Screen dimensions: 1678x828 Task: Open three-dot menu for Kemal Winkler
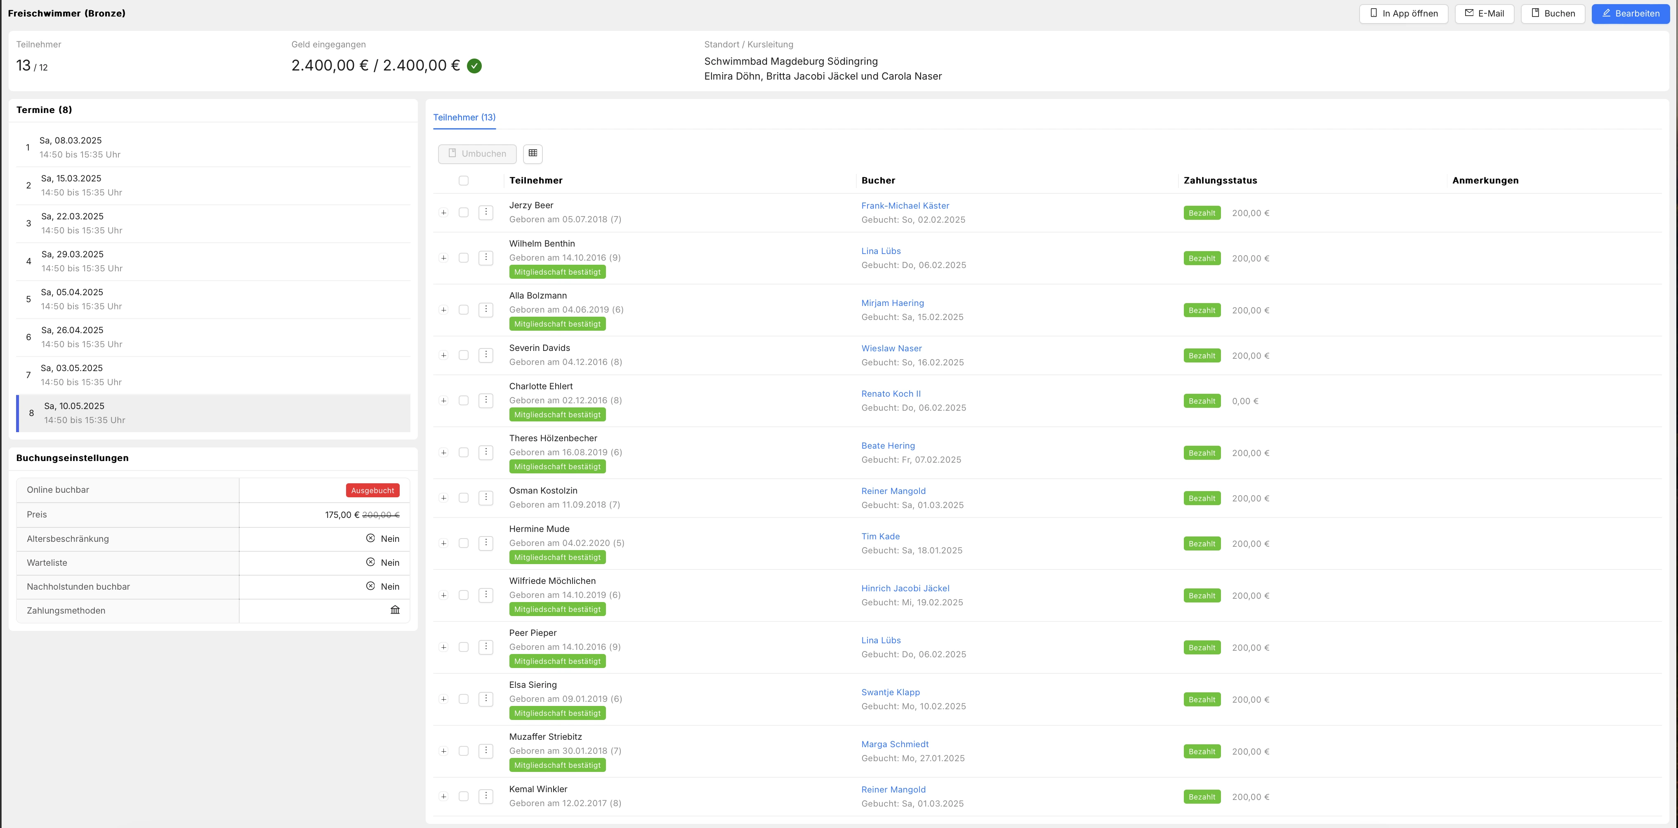point(485,796)
